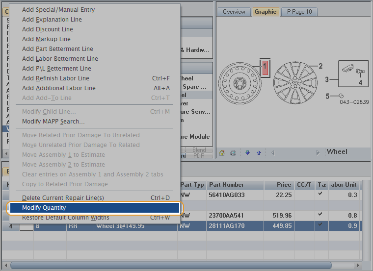Image resolution: width=373 pixels, height=271 pixels.
Task: Toggle tax checkmark for part 23700AA541
Action: click(x=320, y=215)
